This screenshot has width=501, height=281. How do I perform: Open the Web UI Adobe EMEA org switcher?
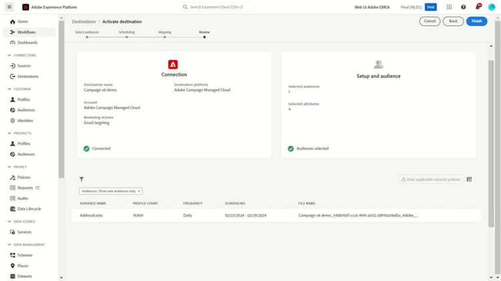click(372, 7)
